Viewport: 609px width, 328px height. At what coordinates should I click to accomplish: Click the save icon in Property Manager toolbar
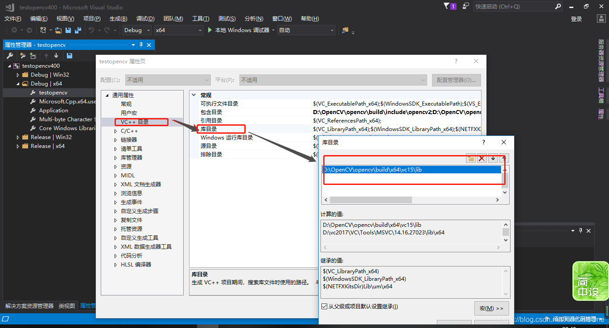pos(69,56)
